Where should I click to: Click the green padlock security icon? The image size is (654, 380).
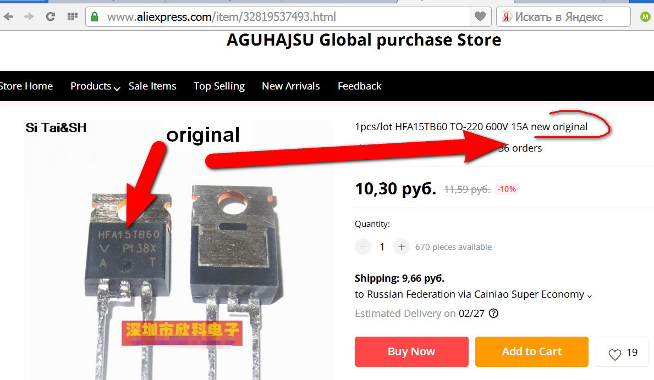tap(95, 16)
